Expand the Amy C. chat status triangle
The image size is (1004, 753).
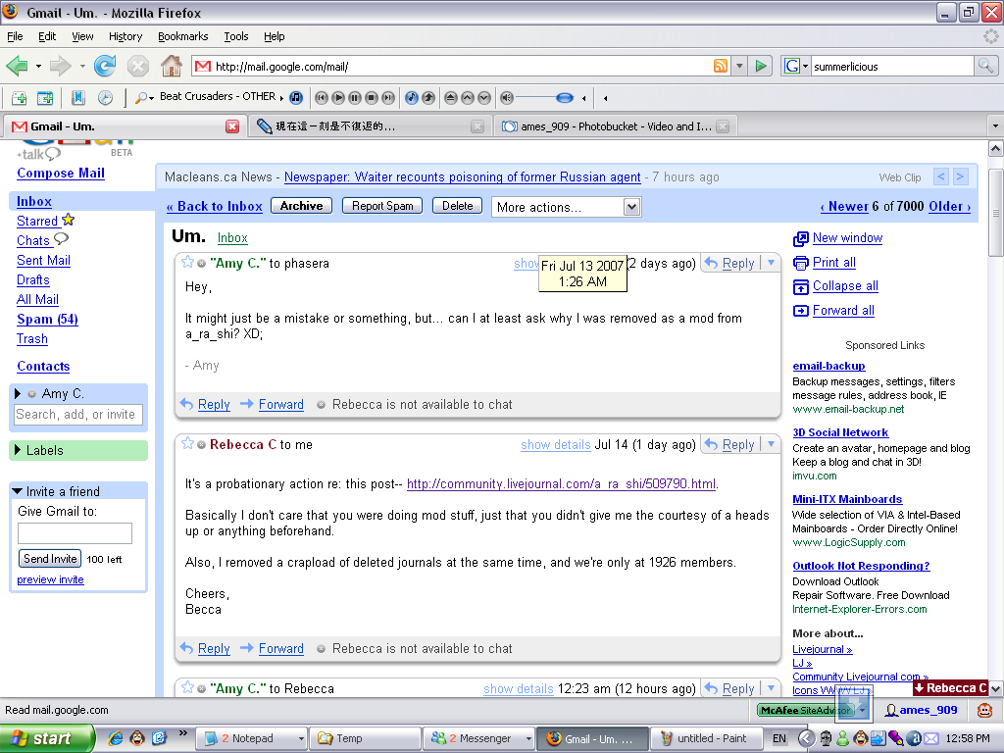coord(18,393)
